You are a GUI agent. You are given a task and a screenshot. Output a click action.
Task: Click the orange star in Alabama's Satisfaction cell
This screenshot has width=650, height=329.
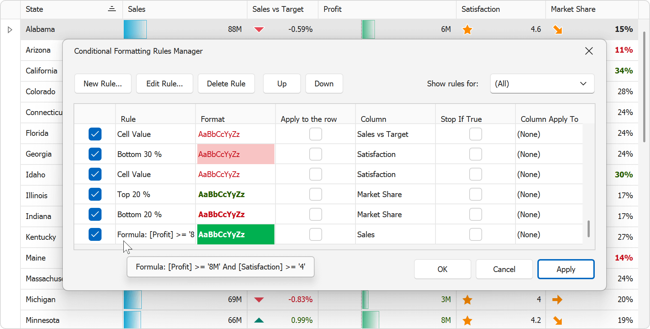(467, 29)
